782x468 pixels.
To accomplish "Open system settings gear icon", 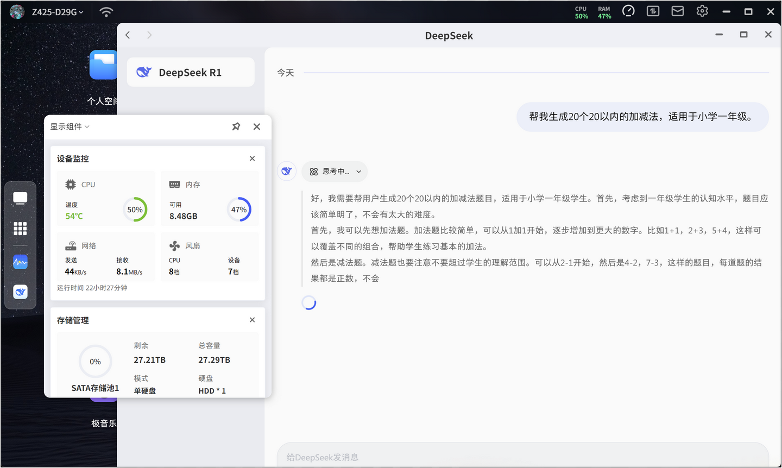I will [x=702, y=11].
